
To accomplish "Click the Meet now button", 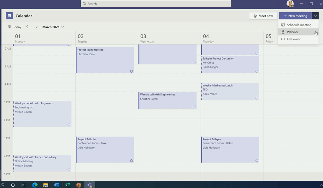I will click(263, 16).
